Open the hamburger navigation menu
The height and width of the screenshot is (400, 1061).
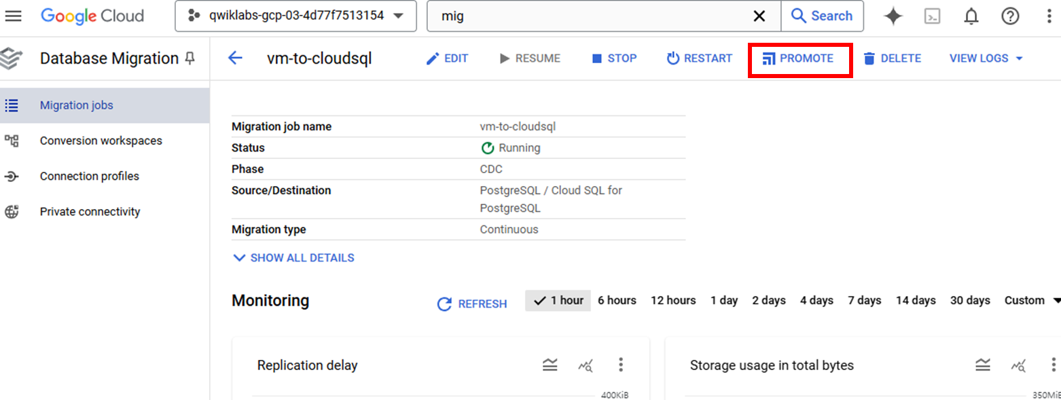coord(13,16)
